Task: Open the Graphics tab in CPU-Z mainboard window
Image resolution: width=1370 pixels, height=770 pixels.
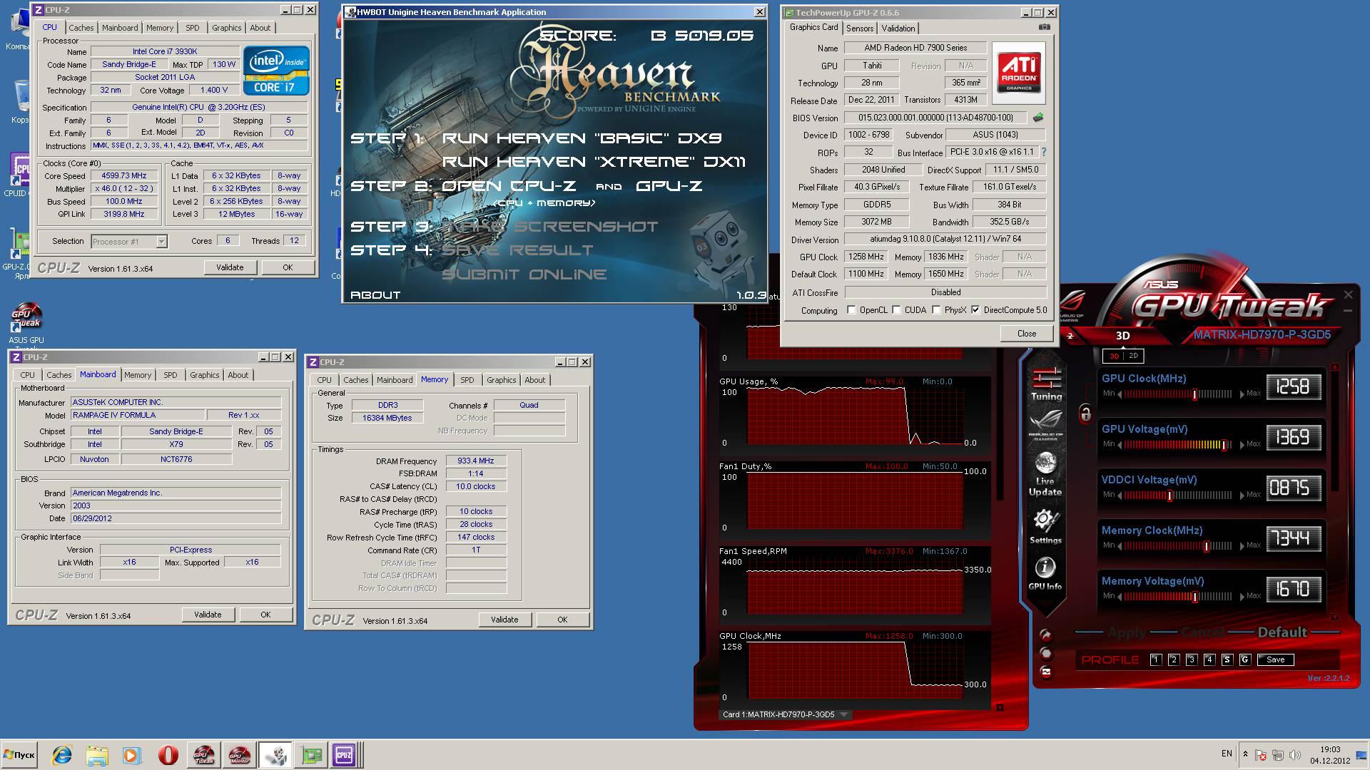Action: tap(205, 375)
